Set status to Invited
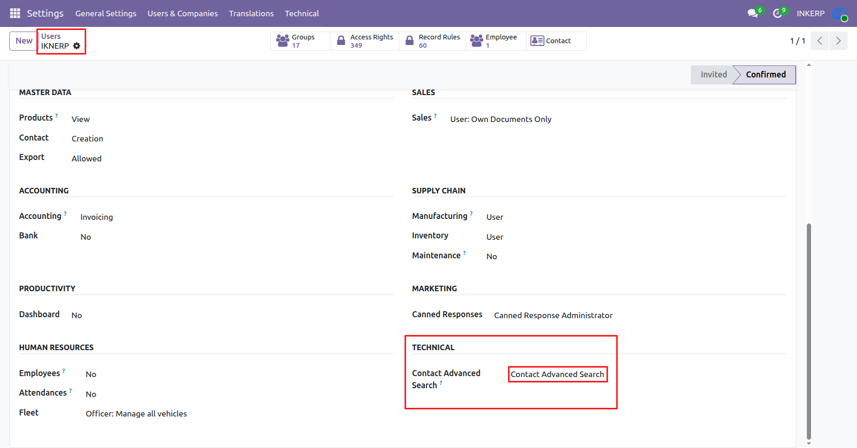The height and width of the screenshot is (448, 857). tap(714, 75)
